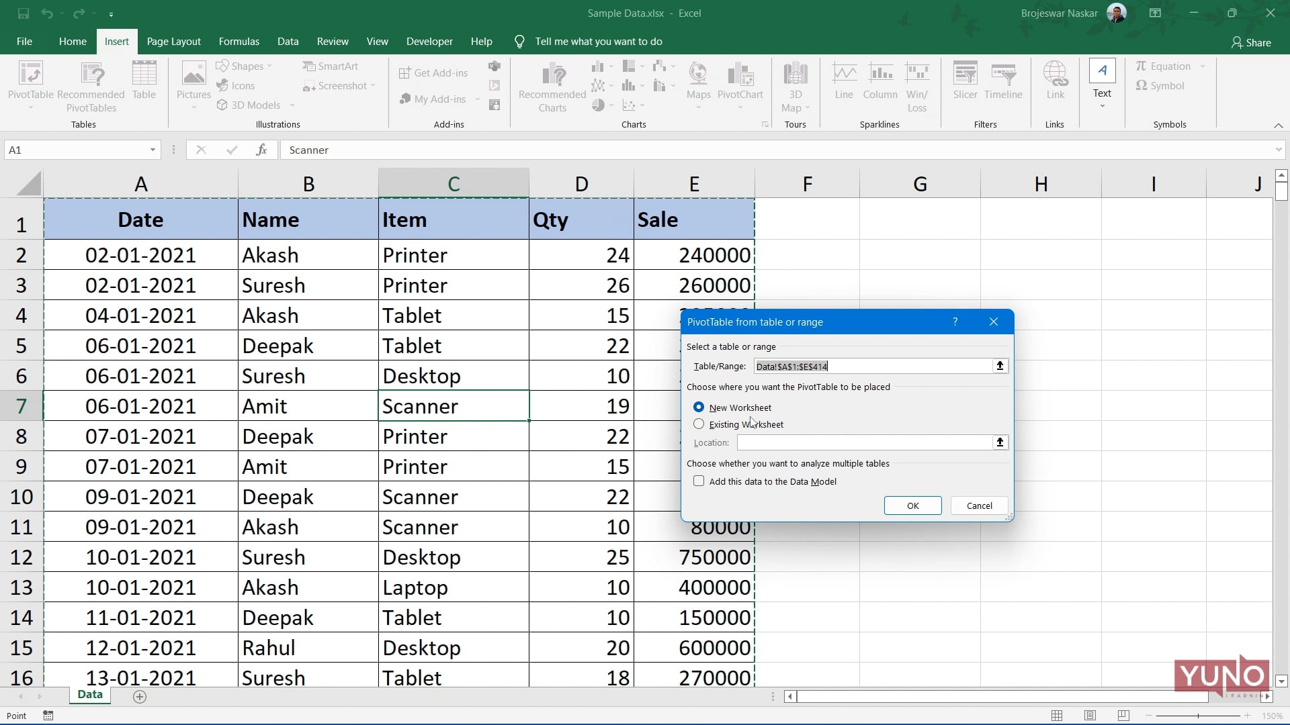
Task: Click the PivotChart icon
Action: (x=740, y=85)
